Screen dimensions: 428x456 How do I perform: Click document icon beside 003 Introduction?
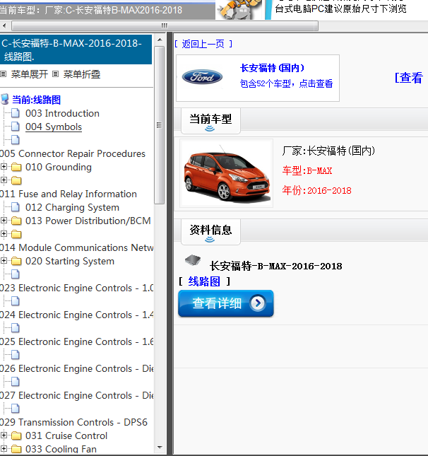(x=16, y=113)
